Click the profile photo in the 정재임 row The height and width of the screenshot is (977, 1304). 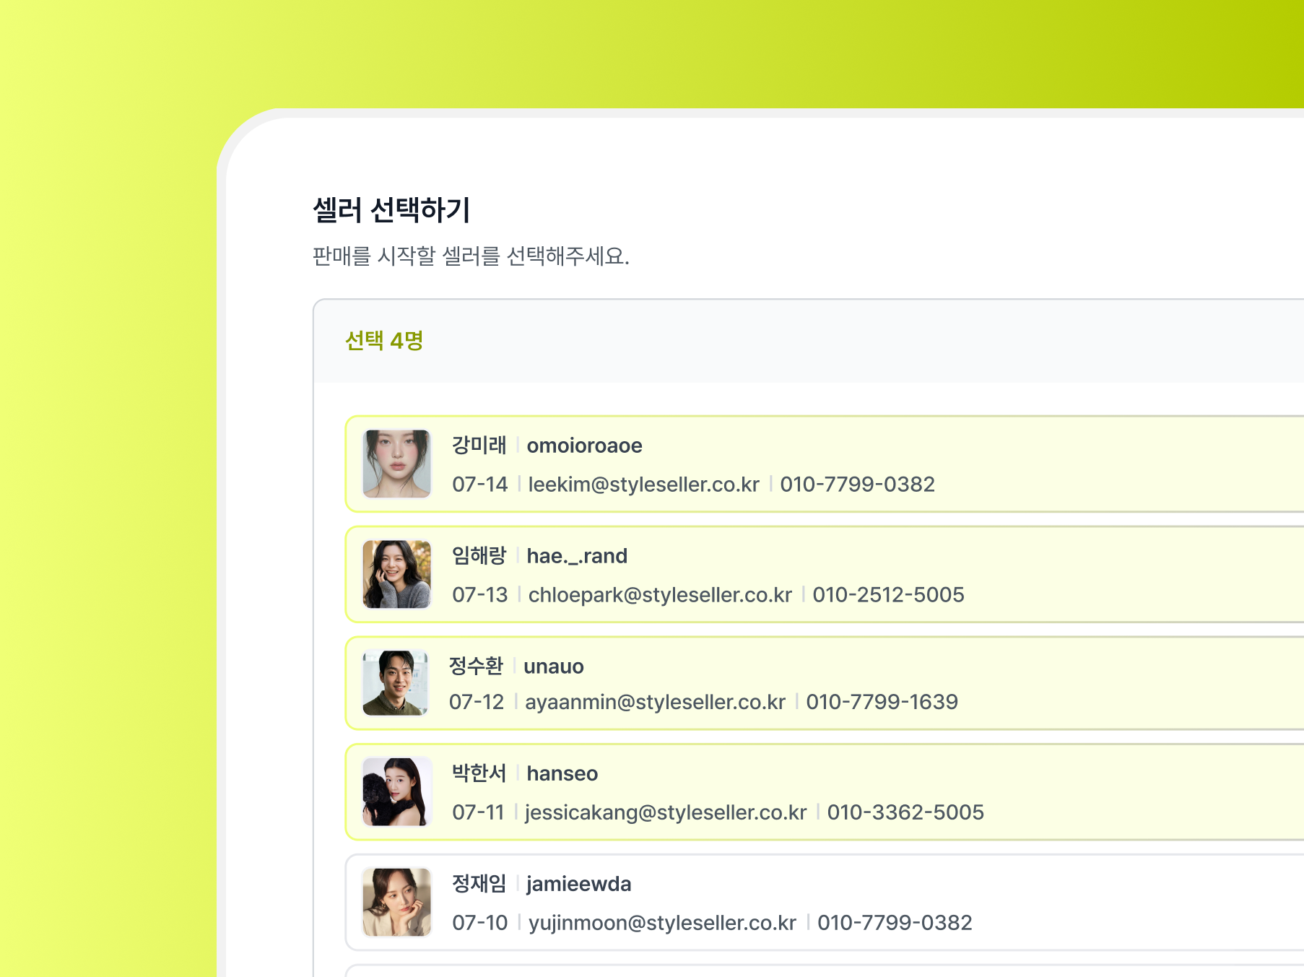396,902
